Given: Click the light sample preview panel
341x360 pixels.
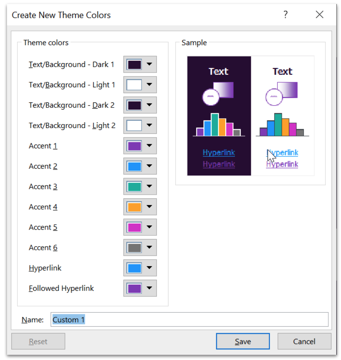Looking at the screenshot, I should (283, 116).
